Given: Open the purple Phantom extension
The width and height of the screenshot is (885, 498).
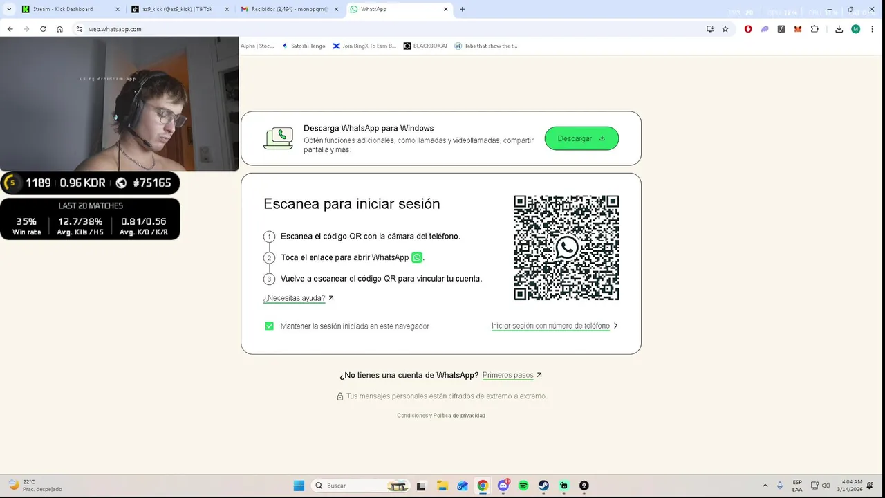Looking at the screenshot, I should click(x=765, y=29).
